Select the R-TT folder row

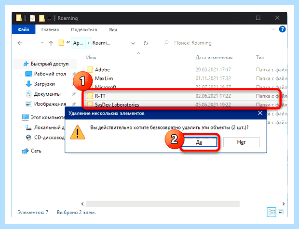(x=185, y=96)
